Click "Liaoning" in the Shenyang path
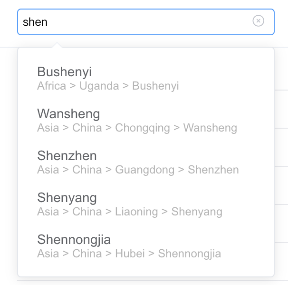Viewport: 288px width, 285px height. tap(136, 212)
